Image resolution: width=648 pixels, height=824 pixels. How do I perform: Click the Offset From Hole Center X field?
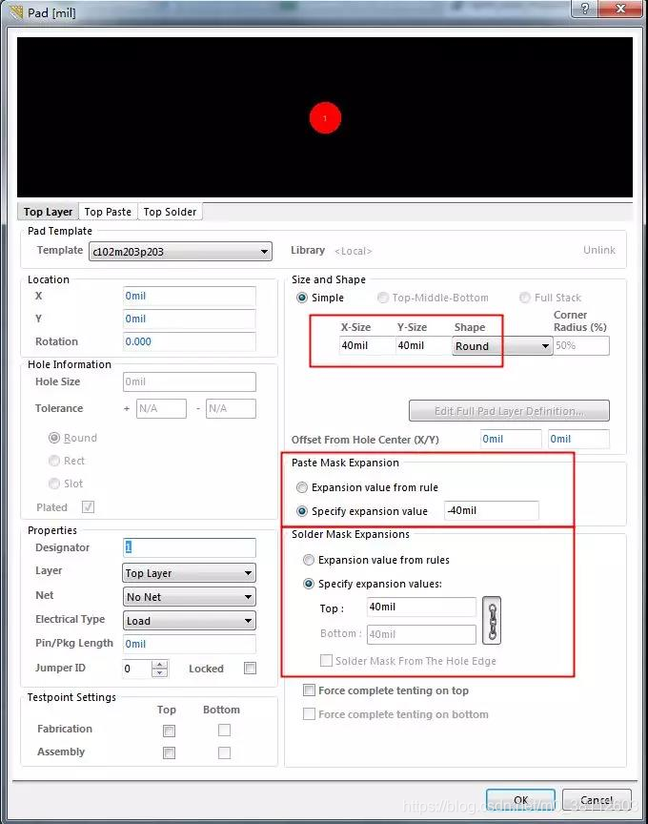[x=511, y=439]
